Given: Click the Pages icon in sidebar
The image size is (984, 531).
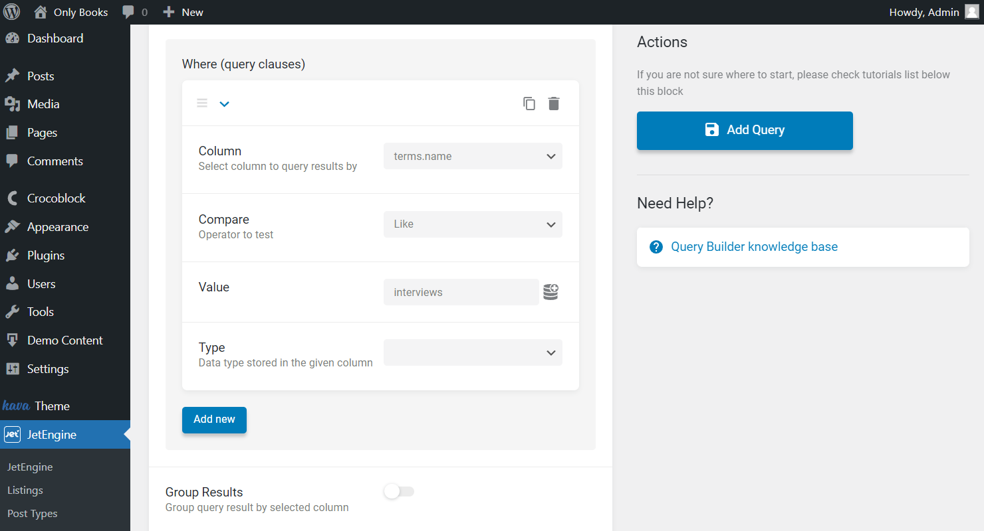Looking at the screenshot, I should click(12, 133).
